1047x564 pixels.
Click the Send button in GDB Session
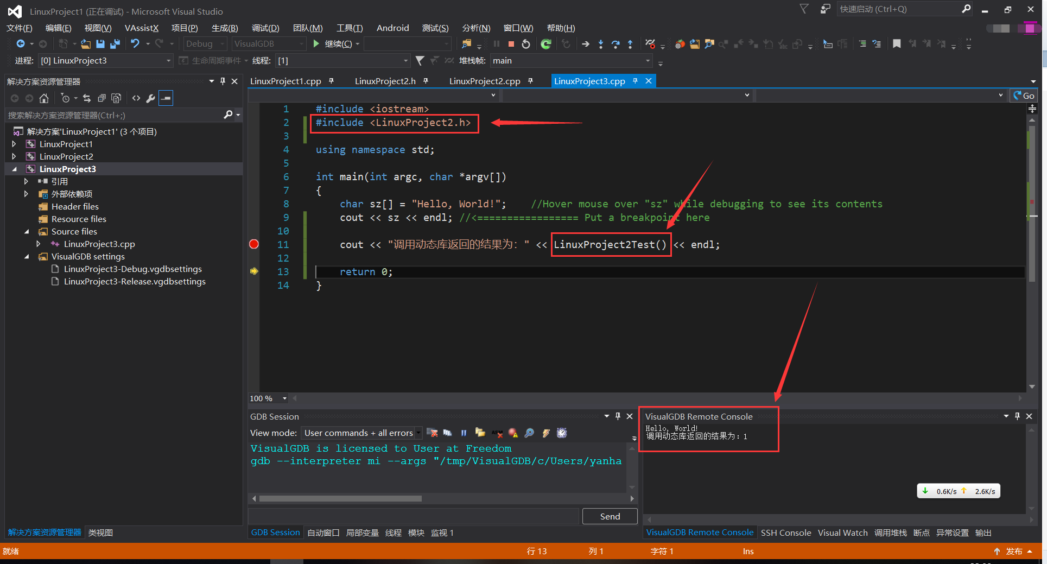610,516
